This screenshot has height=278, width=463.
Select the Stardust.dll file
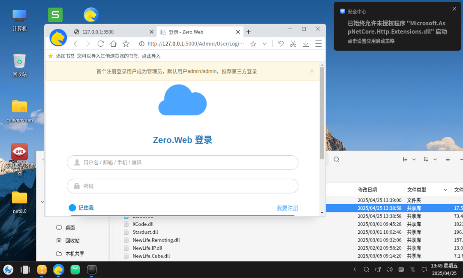[x=145, y=232]
